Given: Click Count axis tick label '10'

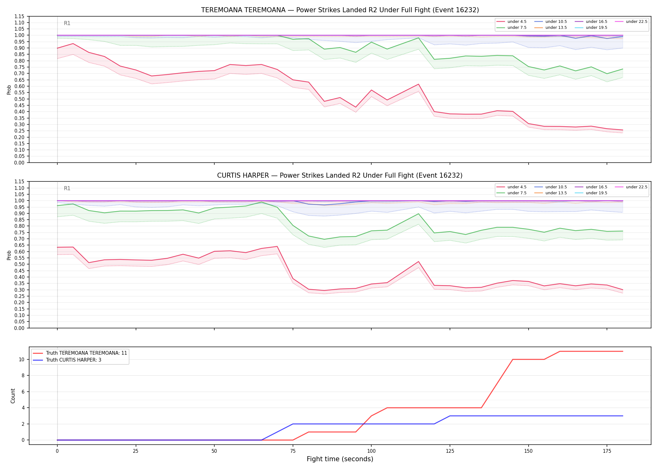Looking at the screenshot, I should 21,359.
